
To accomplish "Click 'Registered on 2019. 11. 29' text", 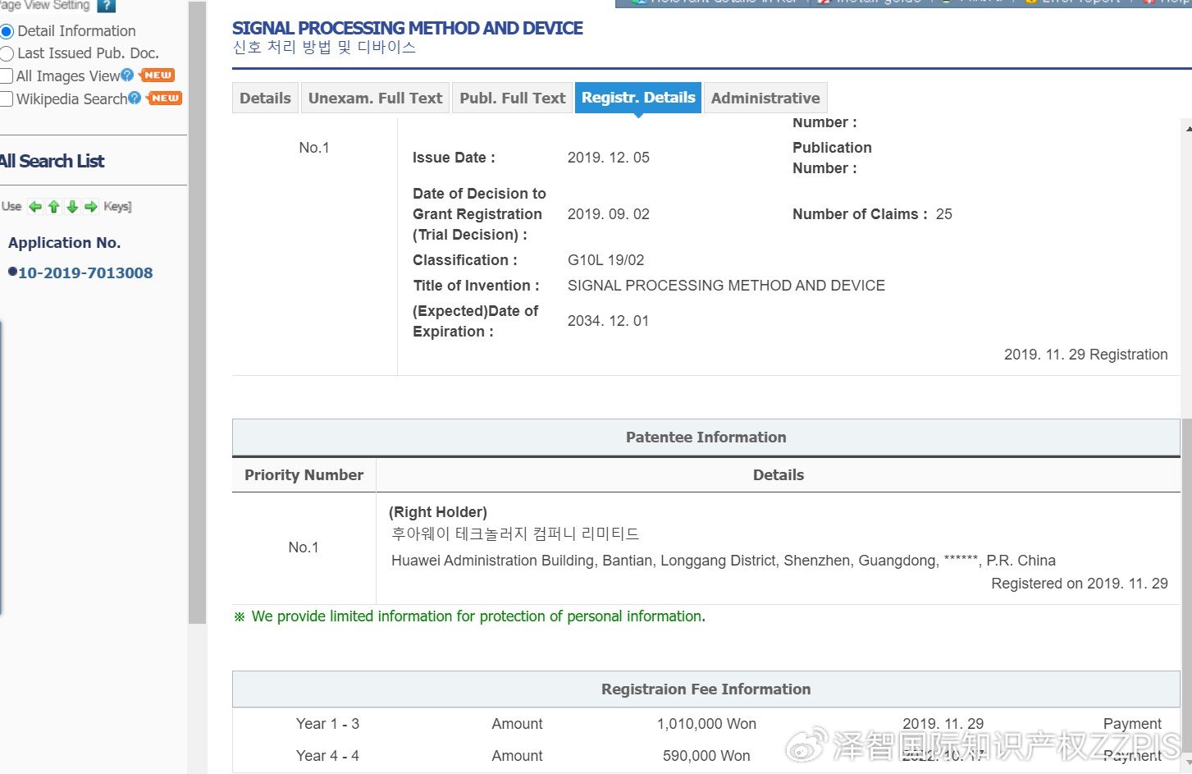I will 1080,584.
